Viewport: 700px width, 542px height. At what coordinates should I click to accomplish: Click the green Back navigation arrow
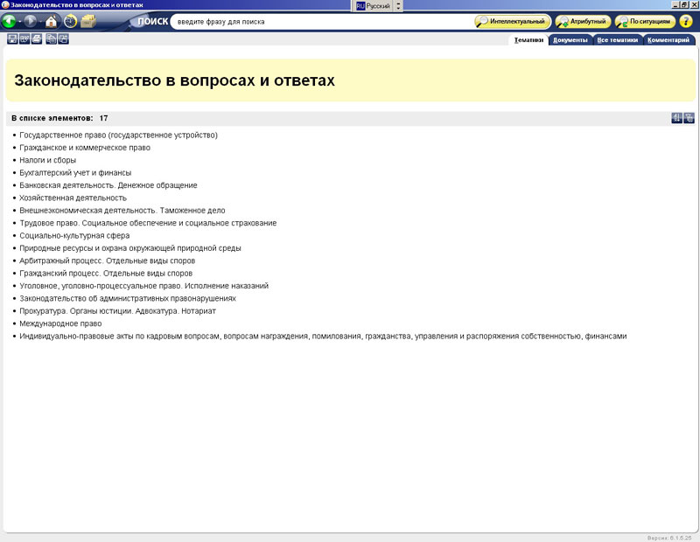[x=10, y=21]
